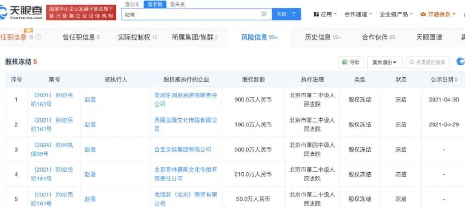The width and height of the screenshot is (465, 207).
Task: Click the help icon beside 任职信息 15
Action: (38, 37)
